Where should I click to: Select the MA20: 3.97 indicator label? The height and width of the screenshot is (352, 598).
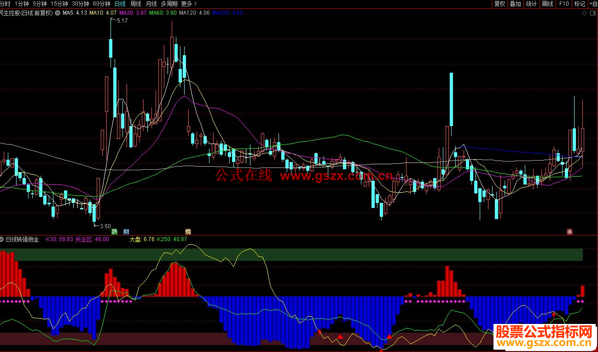[x=133, y=13]
